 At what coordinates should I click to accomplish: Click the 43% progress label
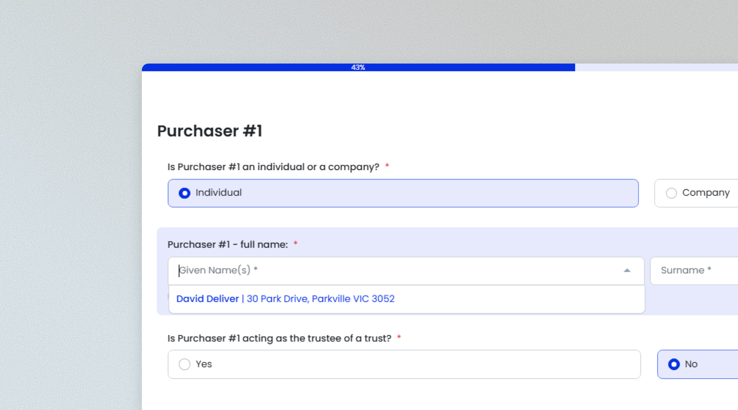358,68
